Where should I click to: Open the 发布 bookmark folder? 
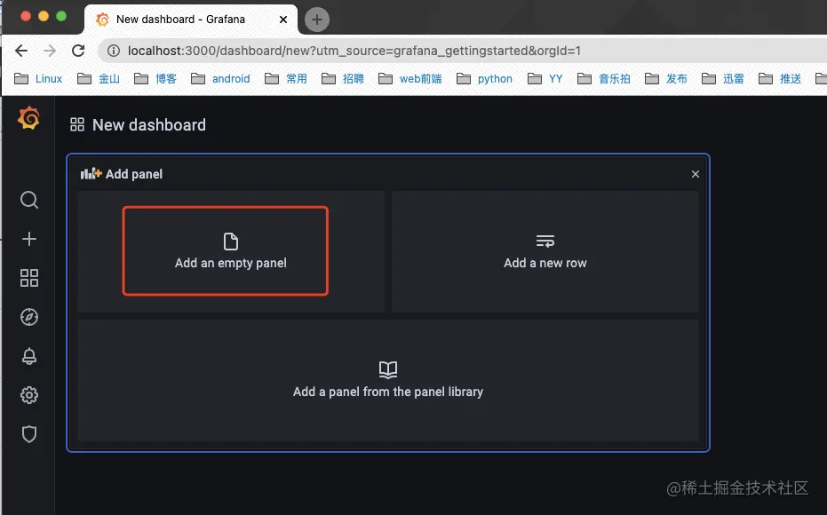[x=666, y=78]
